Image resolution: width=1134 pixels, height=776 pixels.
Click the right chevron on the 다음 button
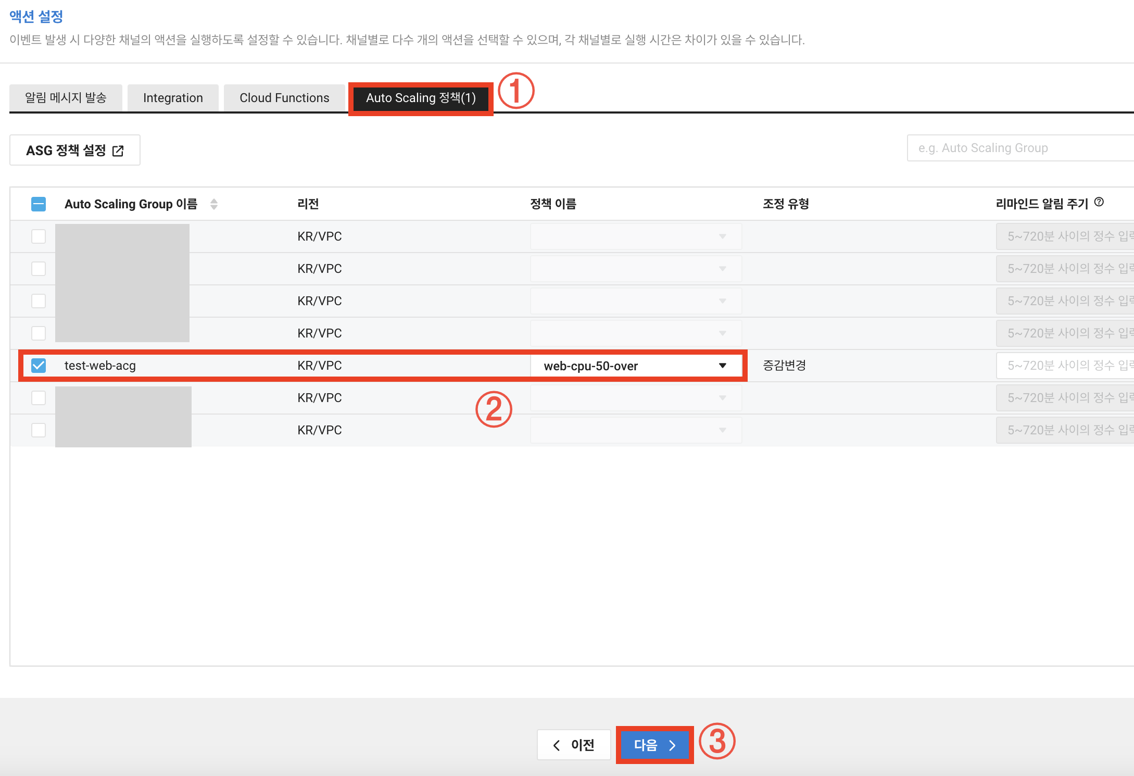pos(672,745)
